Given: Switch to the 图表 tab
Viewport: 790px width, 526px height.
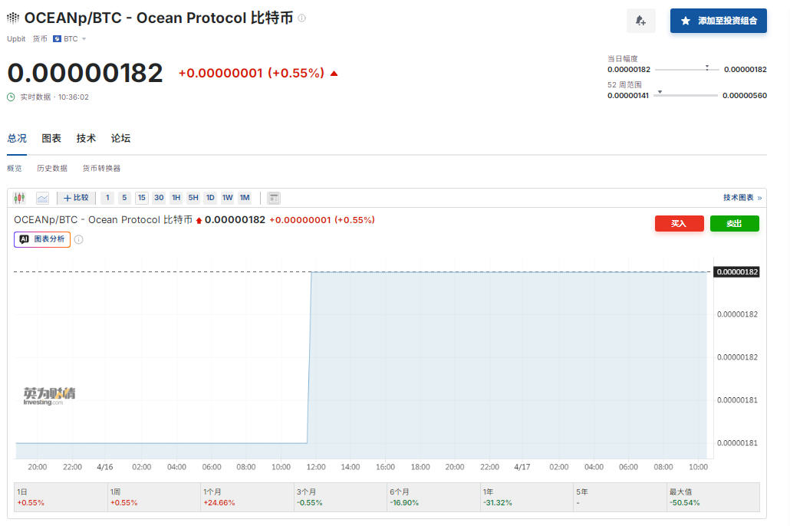Looking at the screenshot, I should (x=51, y=139).
